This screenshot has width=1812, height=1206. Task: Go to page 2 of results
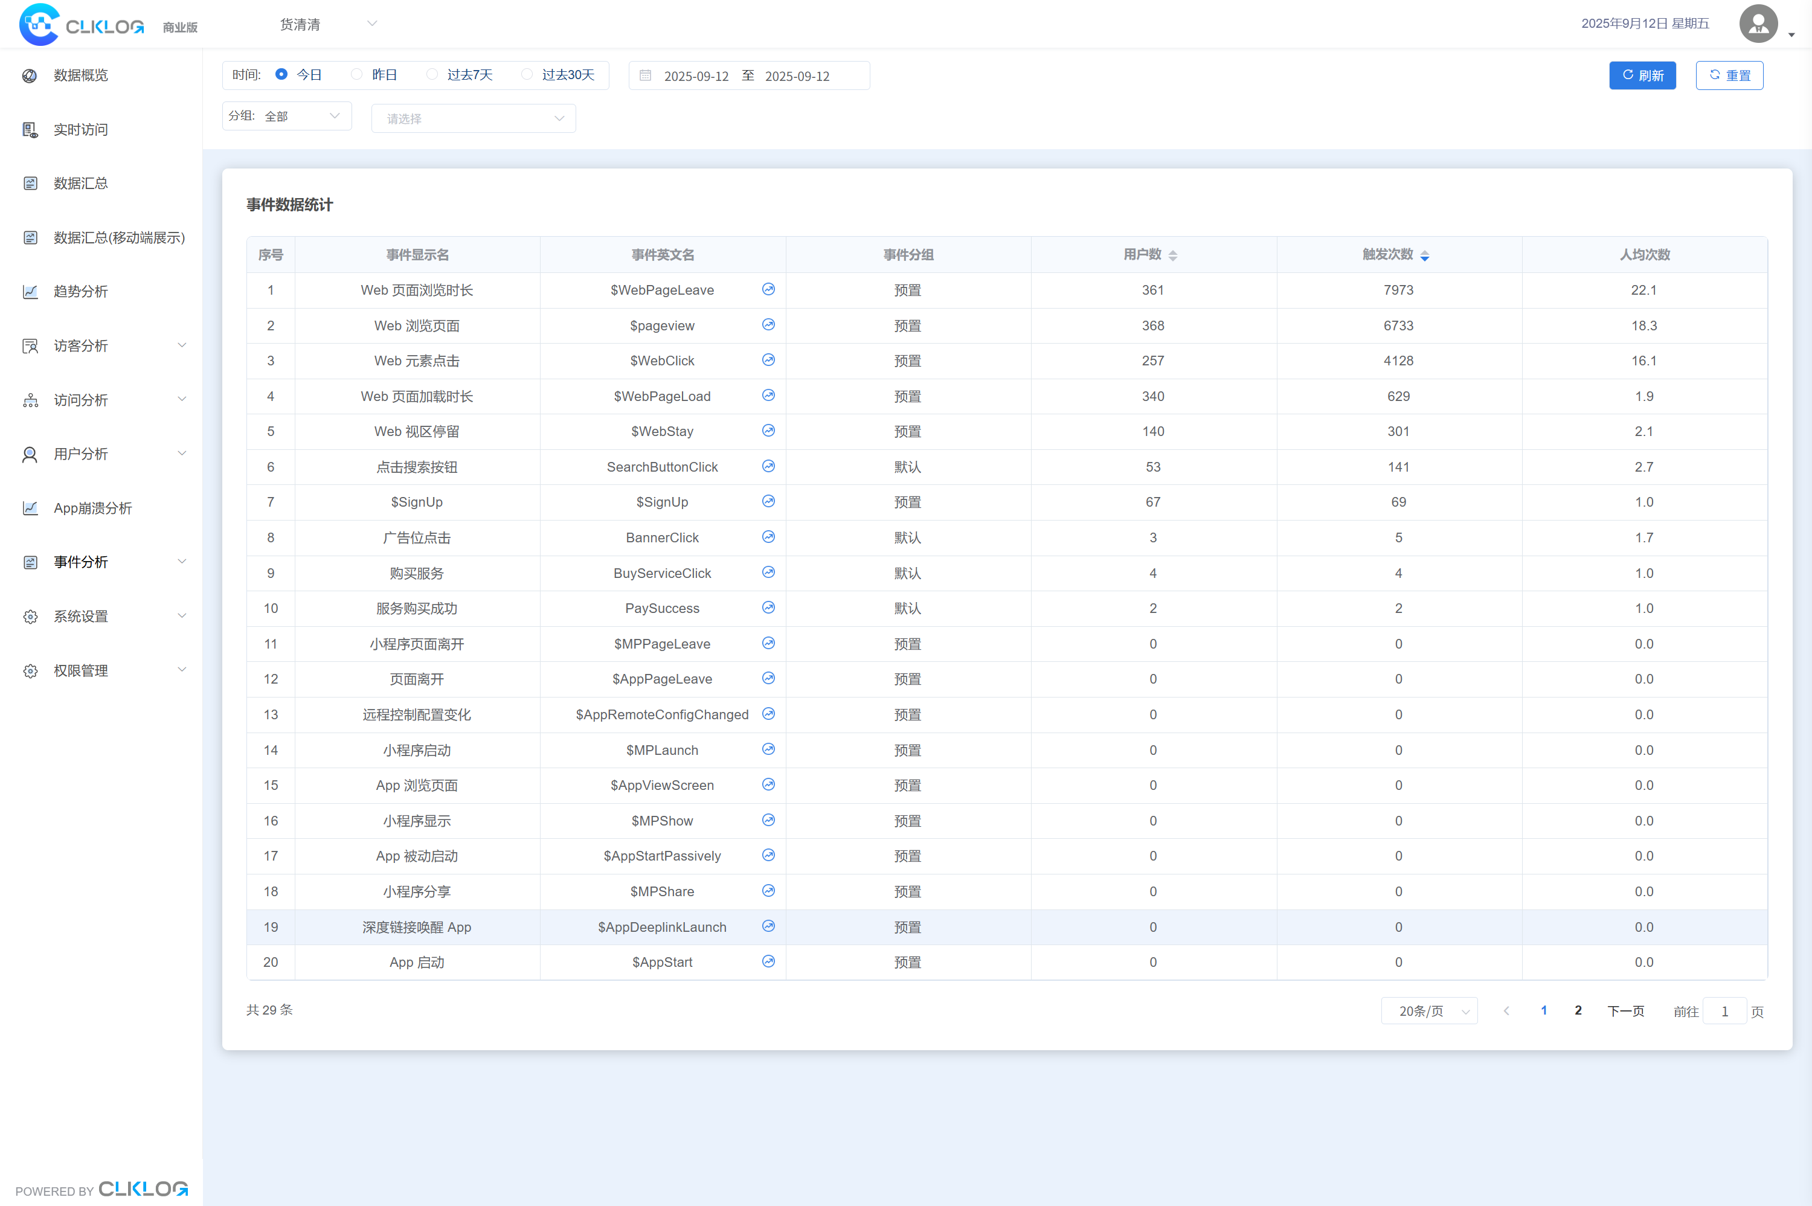click(x=1578, y=1011)
